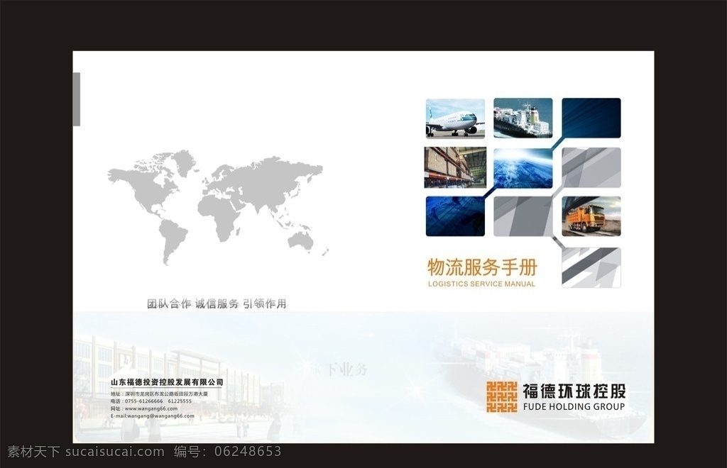Click the airplane photo thumbnail
The width and height of the screenshot is (727, 468).
(455, 118)
